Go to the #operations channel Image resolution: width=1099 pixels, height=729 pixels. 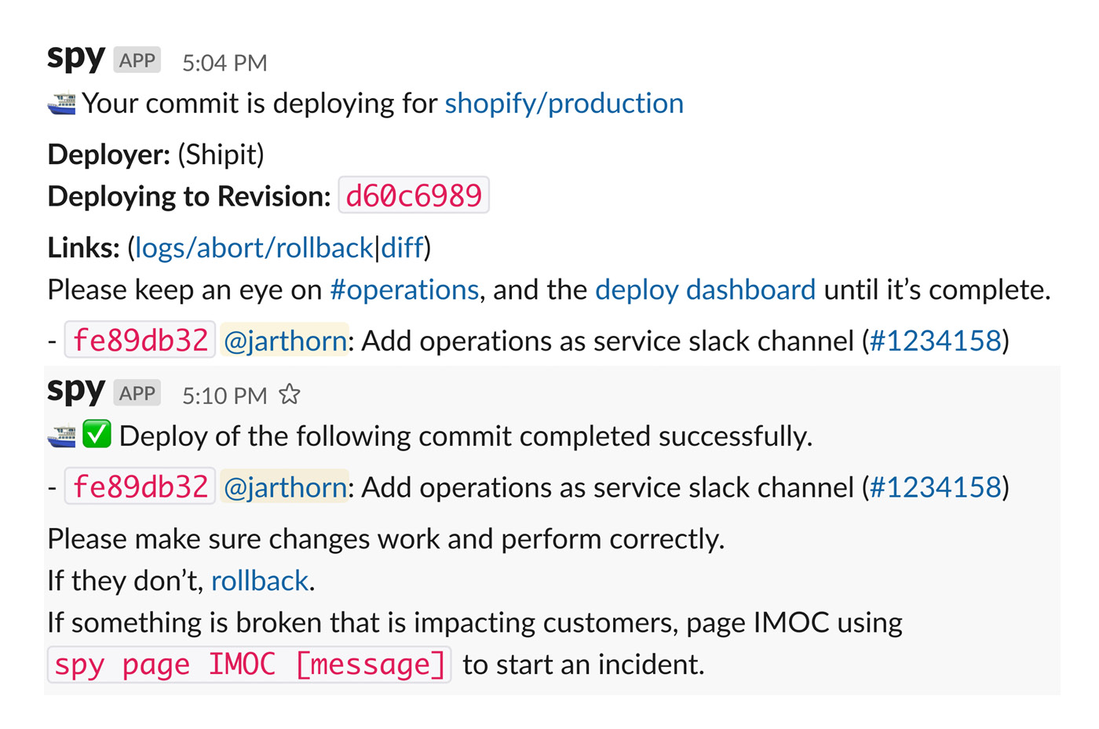tap(404, 290)
